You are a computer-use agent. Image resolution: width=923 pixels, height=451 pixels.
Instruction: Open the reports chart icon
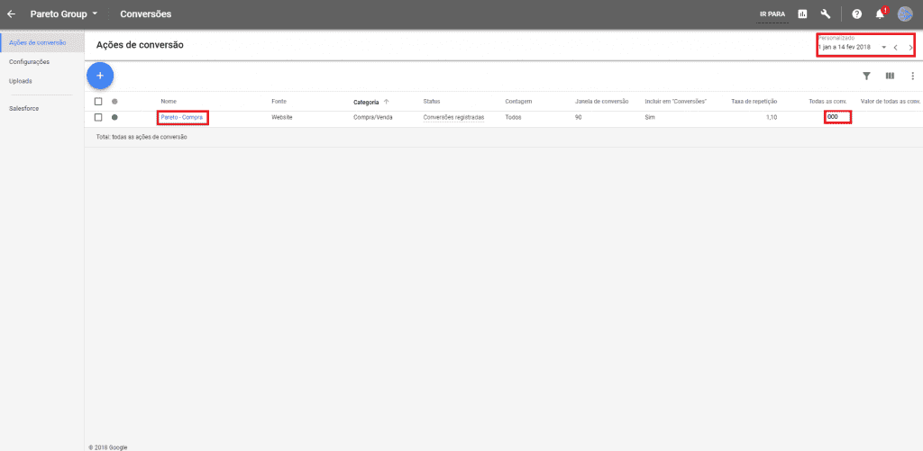point(802,14)
